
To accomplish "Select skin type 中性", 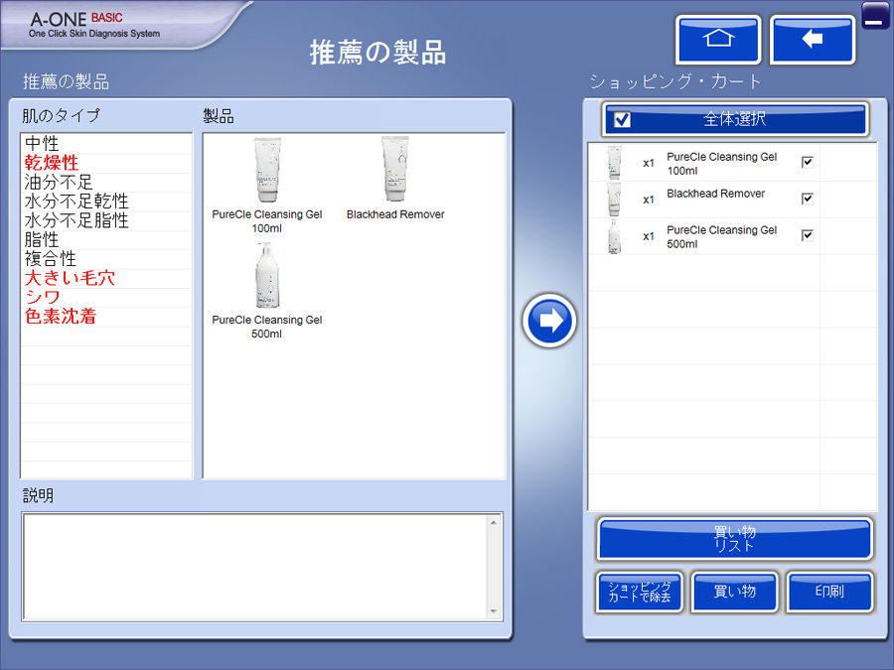I will [x=106, y=144].
